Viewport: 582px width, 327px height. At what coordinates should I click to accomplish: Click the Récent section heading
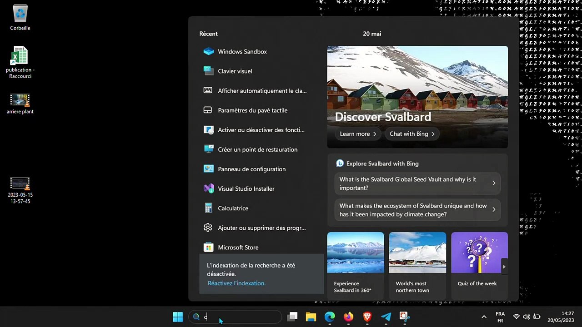point(208,34)
